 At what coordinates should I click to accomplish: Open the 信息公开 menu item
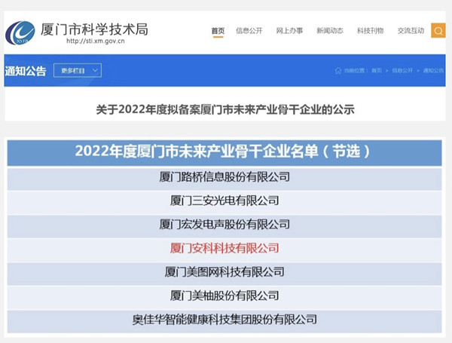point(250,30)
